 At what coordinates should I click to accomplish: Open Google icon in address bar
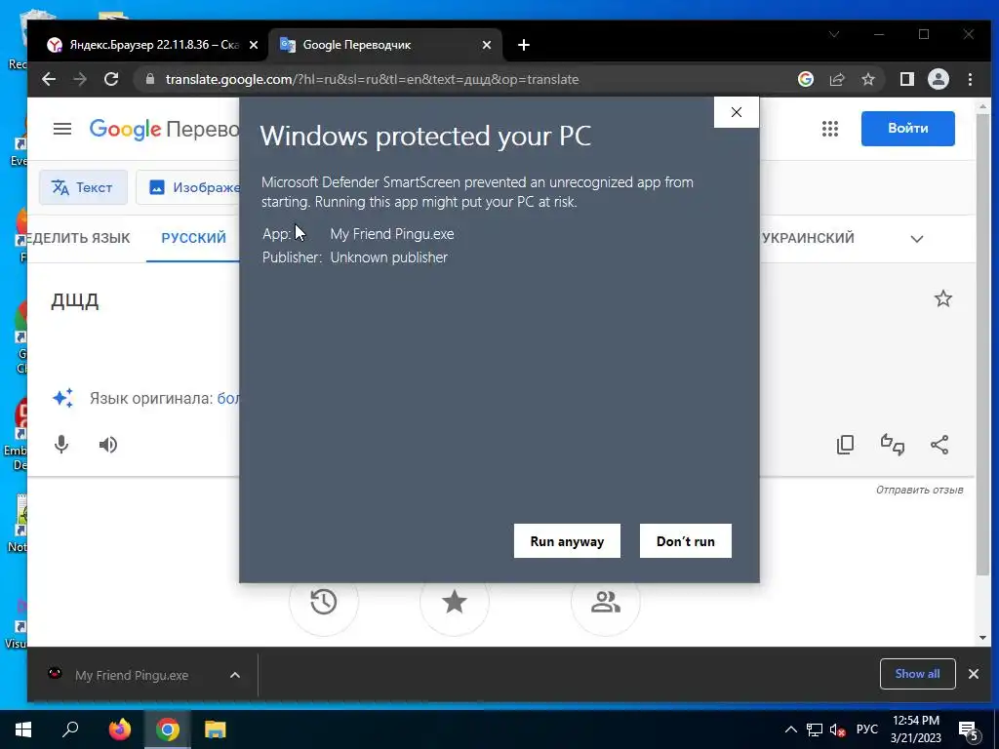(x=805, y=79)
